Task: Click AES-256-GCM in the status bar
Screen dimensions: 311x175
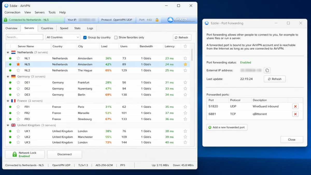Action: [x=104, y=165]
